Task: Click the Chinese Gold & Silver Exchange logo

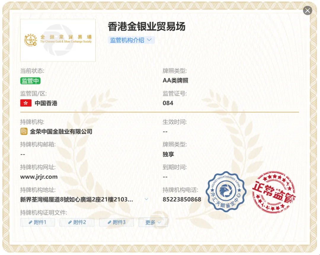Action: pos(58,40)
